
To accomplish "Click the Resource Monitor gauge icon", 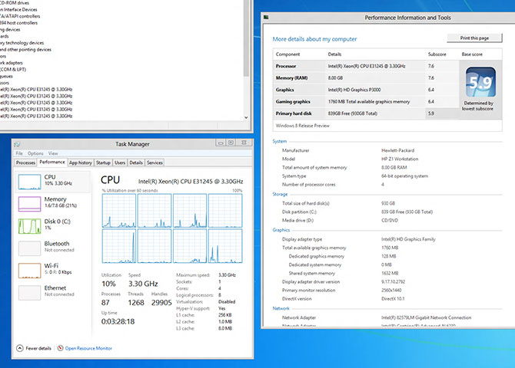I will [61, 348].
